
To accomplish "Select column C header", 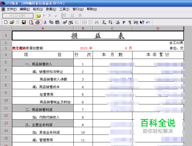I will 113,28.
